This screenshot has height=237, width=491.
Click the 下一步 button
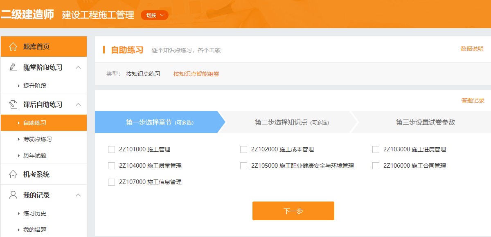coord(293,211)
